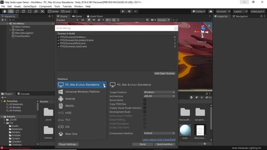Select the Xbox One platform

[82, 134]
